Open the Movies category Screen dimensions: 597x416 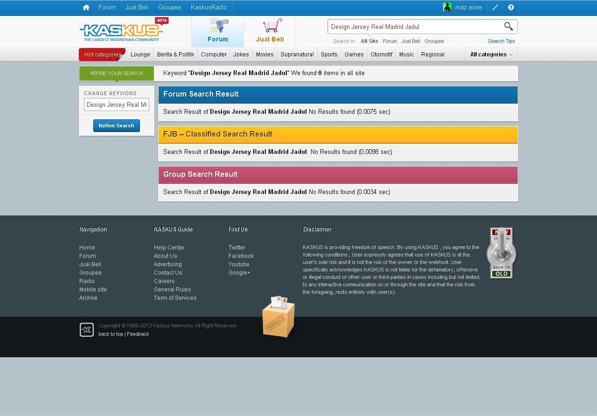[265, 55]
